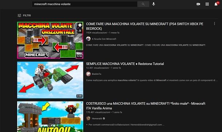This screenshot has width=222, height=132.
Task: Open thumbnail of Costruisco una Macchina Volante video
Action: tap(50, 117)
